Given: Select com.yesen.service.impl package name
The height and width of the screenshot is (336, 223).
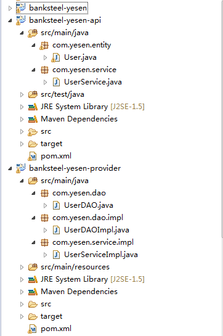Looking at the screenshot, I should (93, 242).
